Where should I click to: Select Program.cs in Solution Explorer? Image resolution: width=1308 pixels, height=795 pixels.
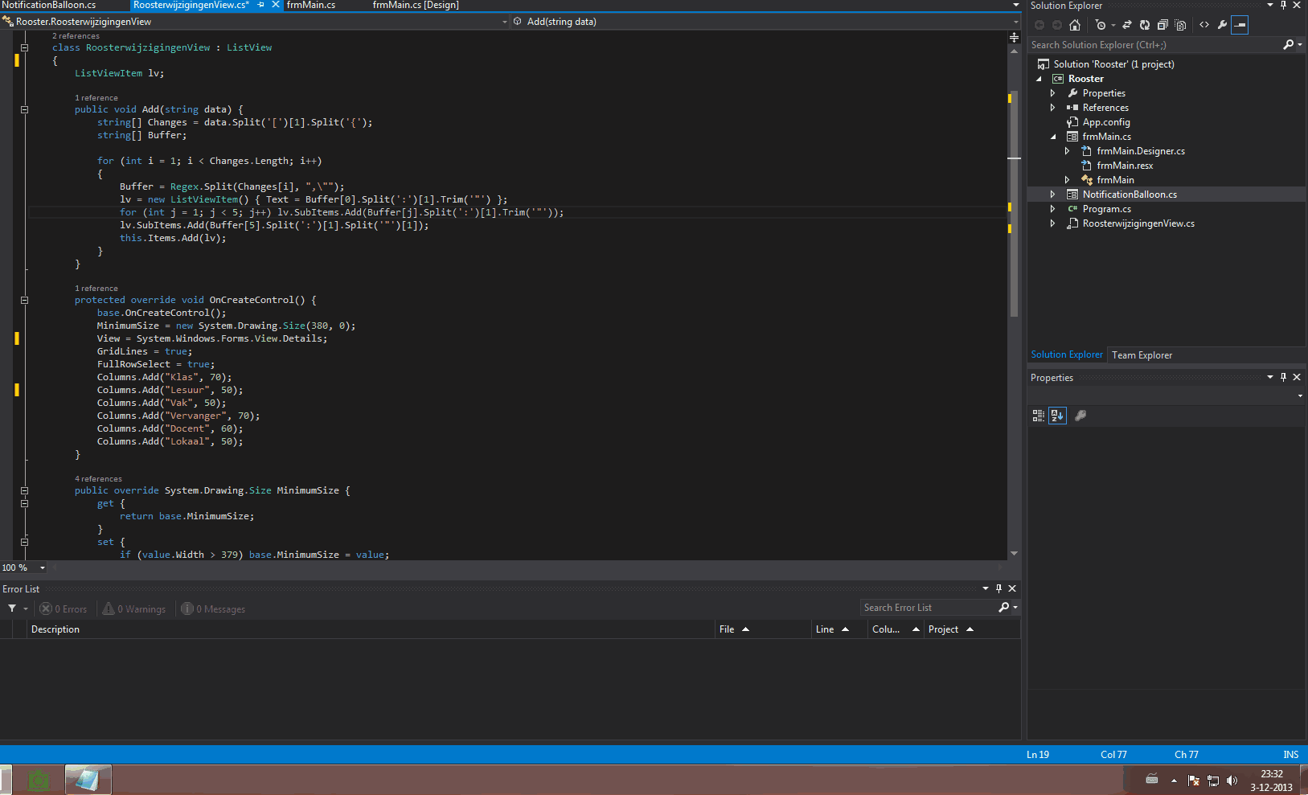pyautogui.click(x=1106, y=209)
